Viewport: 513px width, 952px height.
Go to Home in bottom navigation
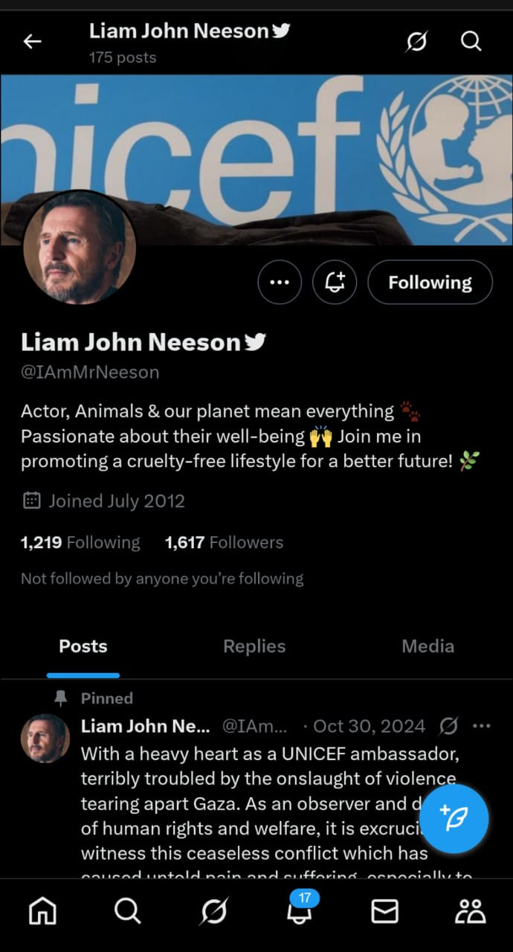tap(42, 910)
